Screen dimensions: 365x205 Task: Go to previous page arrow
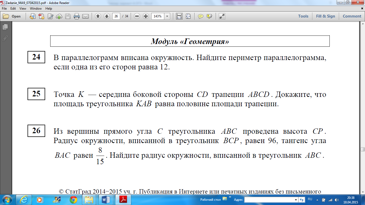tap(98, 16)
